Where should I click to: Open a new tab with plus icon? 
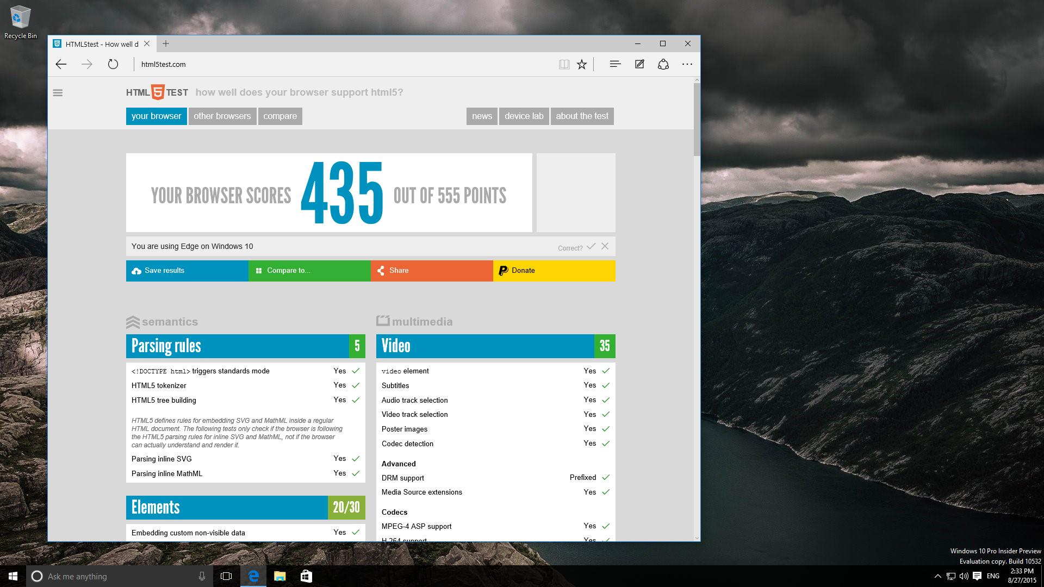(166, 43)
